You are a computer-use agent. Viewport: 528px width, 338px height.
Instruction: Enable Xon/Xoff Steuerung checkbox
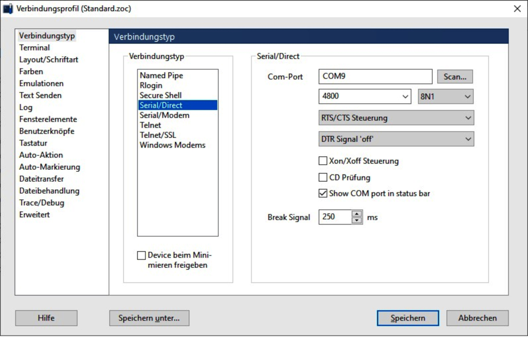click(x=323, y=161)
